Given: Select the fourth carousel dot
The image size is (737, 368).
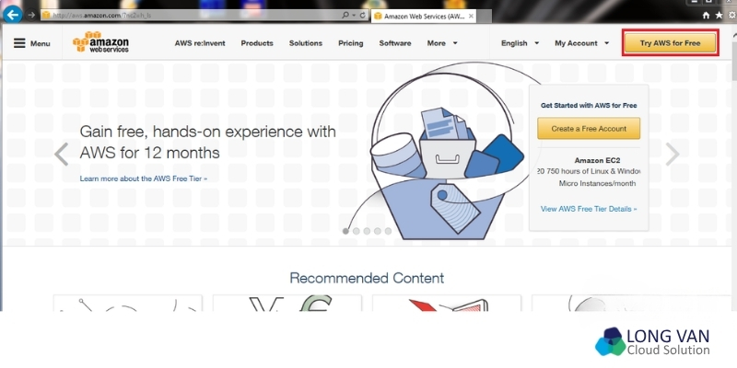Looking at the screenshot, I should [x=378, y=231].
